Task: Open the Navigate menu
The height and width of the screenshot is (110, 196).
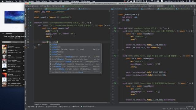Action: point(31,1)
